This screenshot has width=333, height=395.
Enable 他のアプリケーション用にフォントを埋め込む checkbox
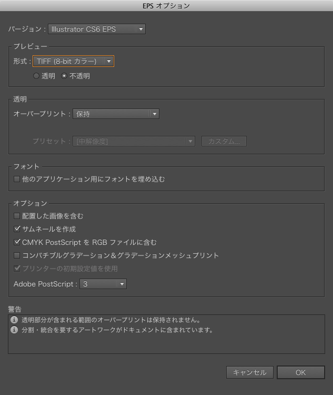coord(17,179)
